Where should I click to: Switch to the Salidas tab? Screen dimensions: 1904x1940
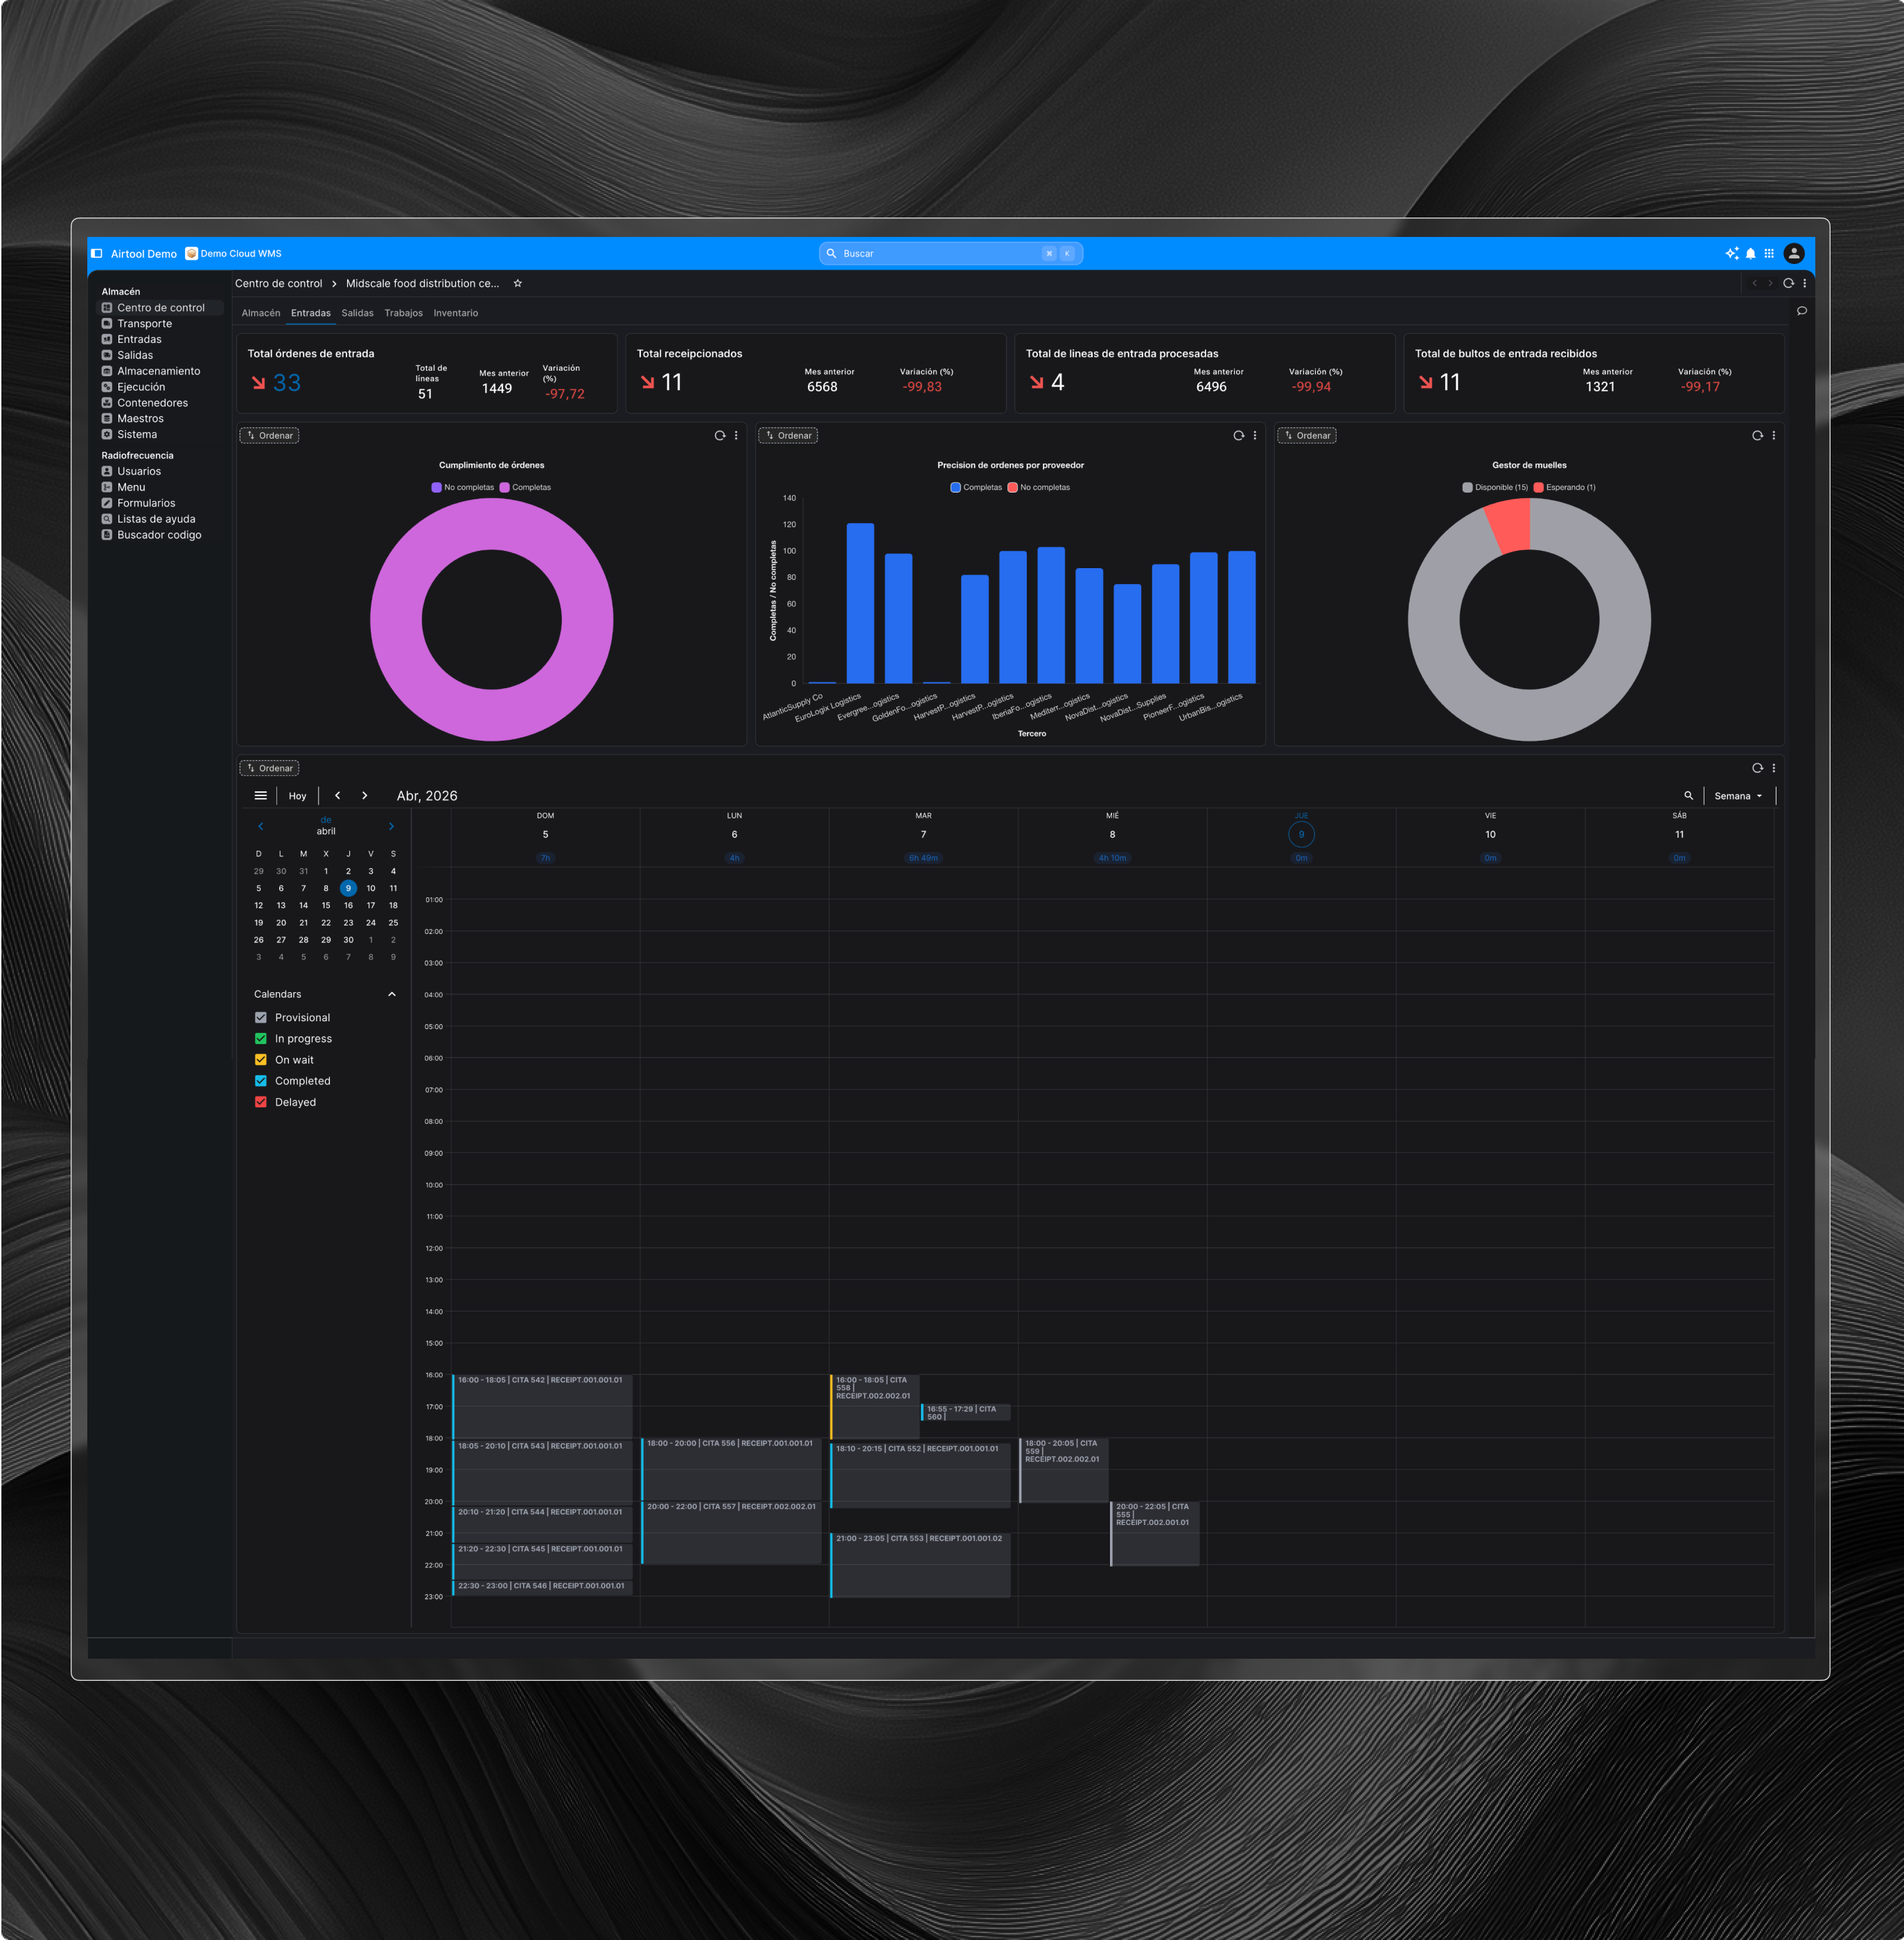click(357, 313)
